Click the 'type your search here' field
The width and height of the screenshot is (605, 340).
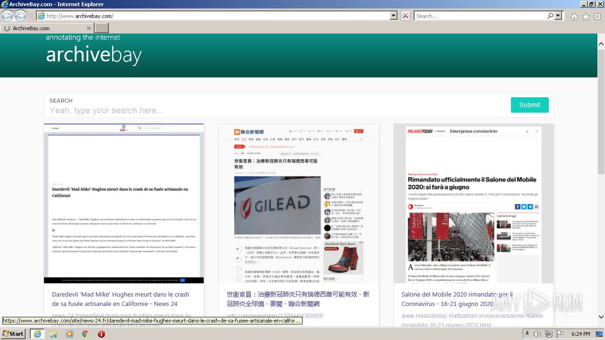(277, 110)
